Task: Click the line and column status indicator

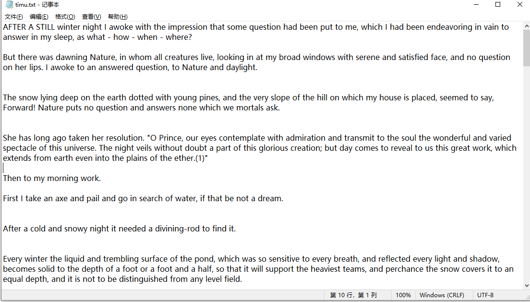Action: tap(353, 295)
